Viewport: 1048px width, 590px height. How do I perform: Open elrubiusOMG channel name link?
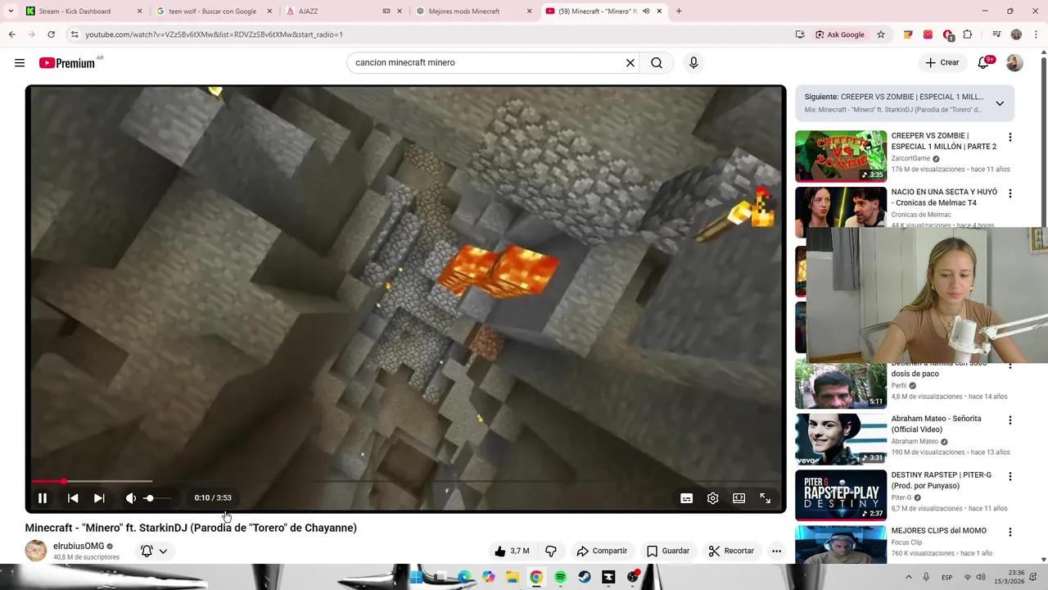click(x=79, y=546)
